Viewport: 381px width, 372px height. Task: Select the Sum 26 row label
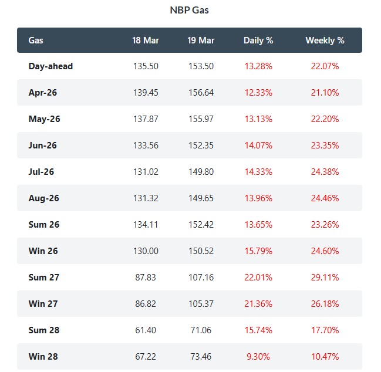click(44, 225)
